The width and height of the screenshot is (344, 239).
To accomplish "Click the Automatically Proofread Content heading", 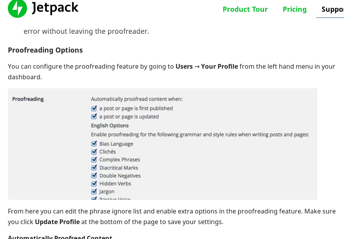I will click(x=60, y=237).
